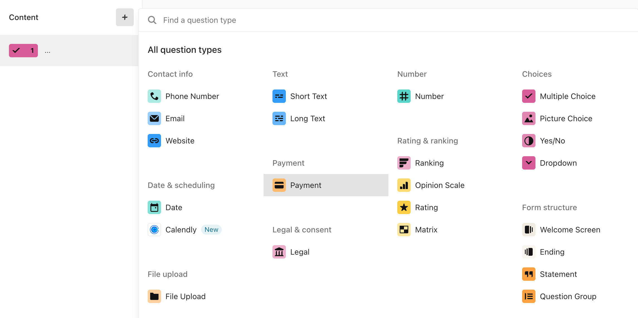Insert a Legal consent question
638x318 pixels.
(x=326, y=252)
